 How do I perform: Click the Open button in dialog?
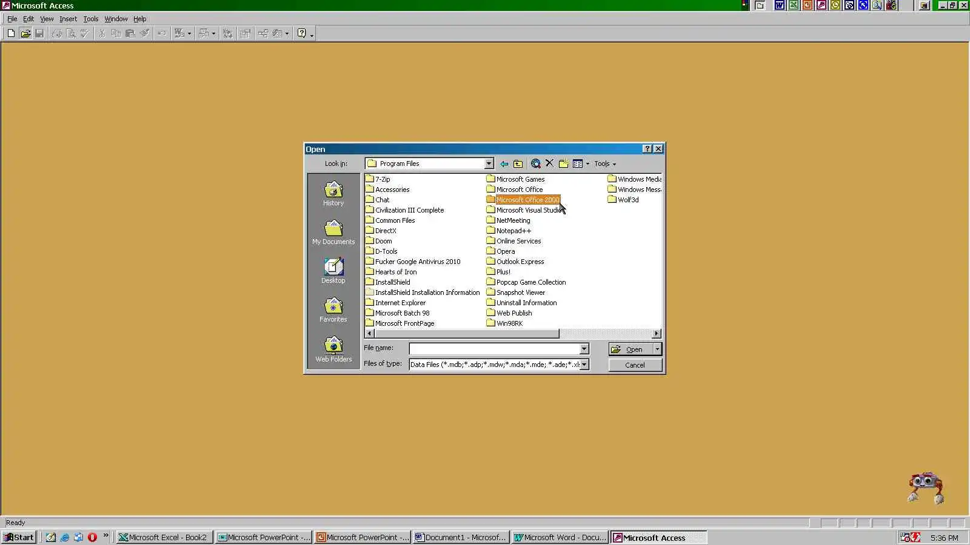(630, 349)
